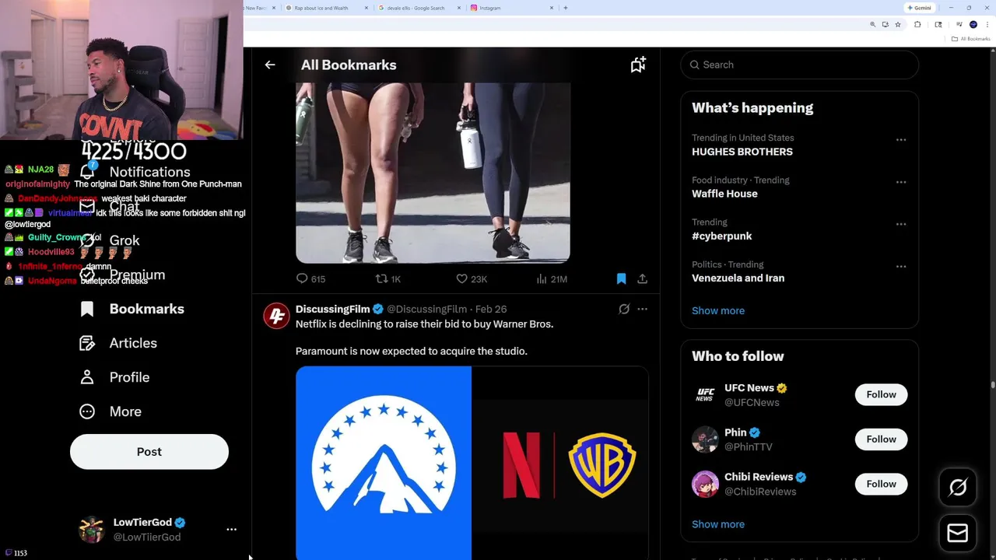This screenshot has width=996, height=560.
Task: Open more options for Venezuela and Iran trend
Action: click(x=901, y=266)
